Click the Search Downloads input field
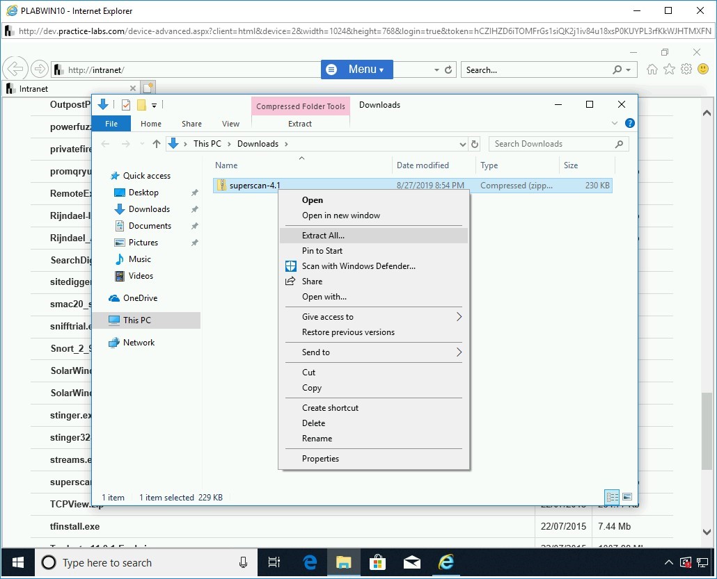717x579 pixels. tap(553, 144)
